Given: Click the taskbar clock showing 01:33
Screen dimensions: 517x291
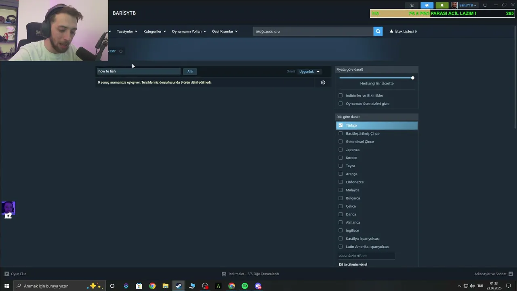Looking at the screenshot, I should 494,286.
